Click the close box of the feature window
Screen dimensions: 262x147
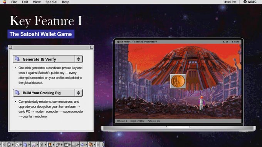(10, 47)
